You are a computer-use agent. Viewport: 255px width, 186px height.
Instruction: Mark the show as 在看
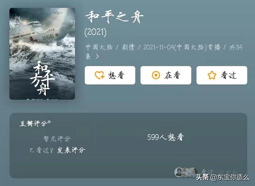point(166,75)
